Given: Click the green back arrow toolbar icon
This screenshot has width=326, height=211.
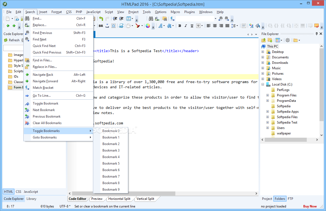Looking at the screenshot, I should [x=8, y=26].
